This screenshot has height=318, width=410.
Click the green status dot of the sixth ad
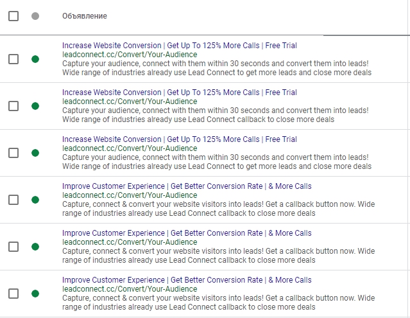pyautogui.click(x=35, y=294)
